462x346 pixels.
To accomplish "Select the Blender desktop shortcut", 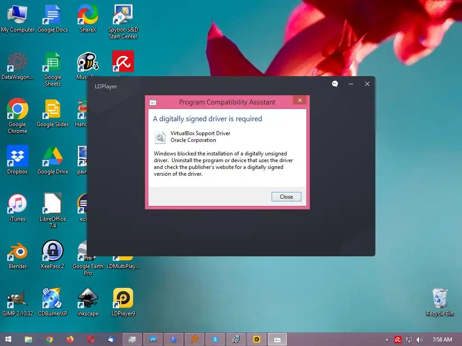I will pyautogui.click(x=18, y=255).
